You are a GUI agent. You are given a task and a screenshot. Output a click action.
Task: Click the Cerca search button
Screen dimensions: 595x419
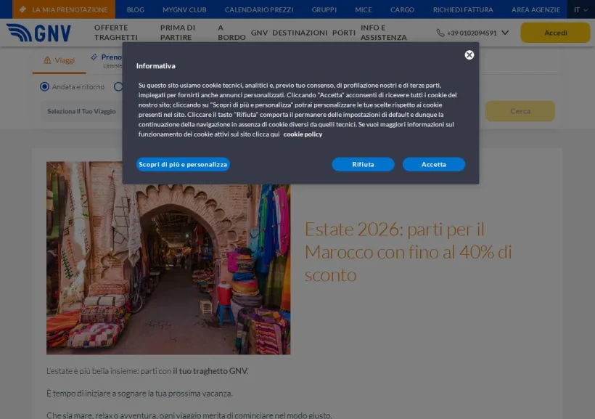click(520, 111)
